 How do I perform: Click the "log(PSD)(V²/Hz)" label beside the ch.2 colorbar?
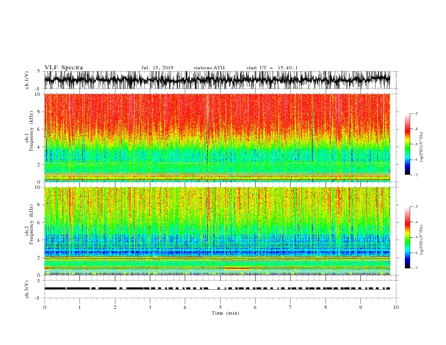(422, 240)
